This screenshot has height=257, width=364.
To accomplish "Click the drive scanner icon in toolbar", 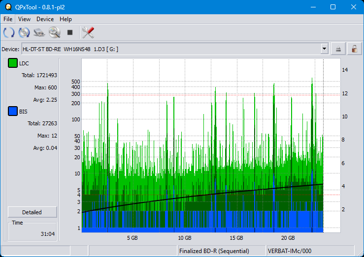I will [x=39, y=33].
